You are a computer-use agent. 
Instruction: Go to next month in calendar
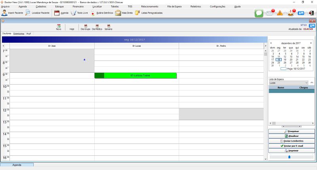coord(311,43)
